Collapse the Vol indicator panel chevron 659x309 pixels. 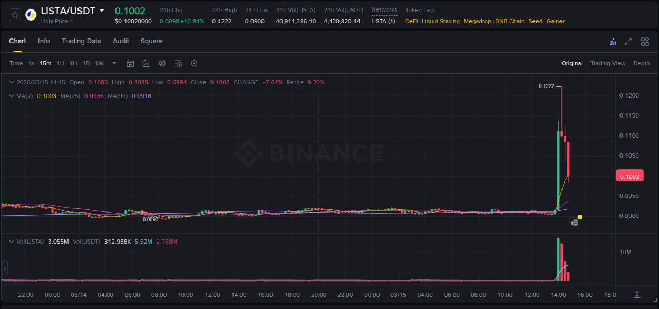[x=11, y=241]
